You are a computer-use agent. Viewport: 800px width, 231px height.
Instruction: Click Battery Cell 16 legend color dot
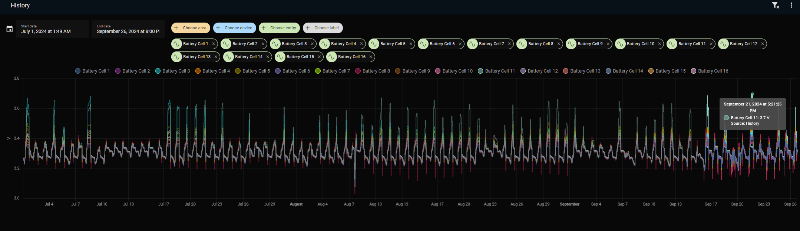point(694,71)
